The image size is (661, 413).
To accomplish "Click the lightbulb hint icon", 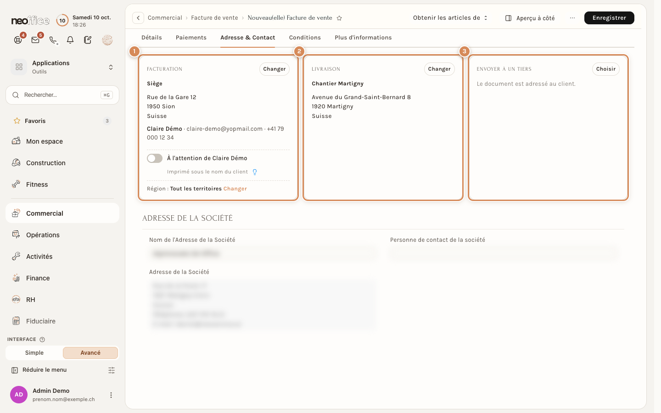I will (x=255, y=172).
